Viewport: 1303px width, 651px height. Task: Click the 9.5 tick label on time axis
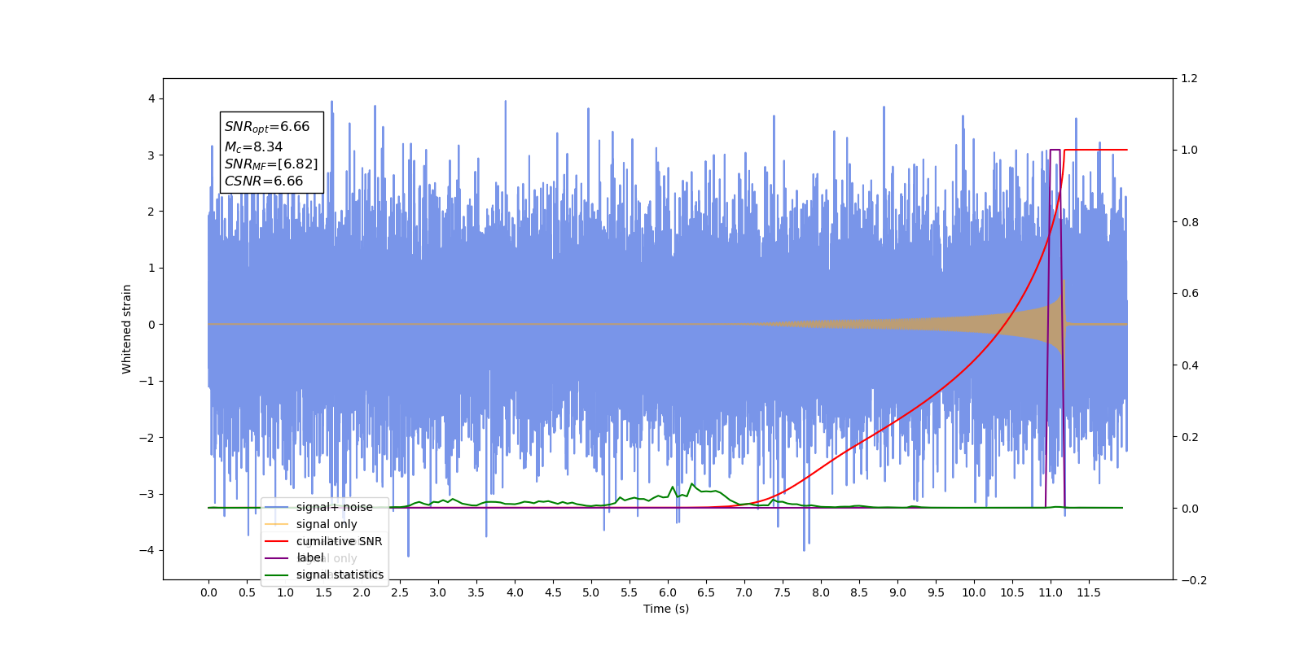point(936,592)
